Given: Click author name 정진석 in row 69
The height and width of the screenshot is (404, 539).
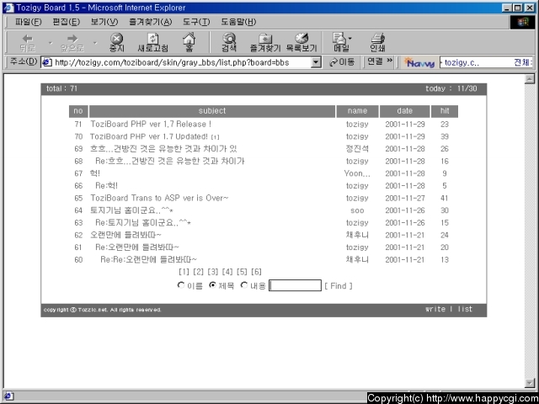Looking at the screenshot, I should pos(357,149).
